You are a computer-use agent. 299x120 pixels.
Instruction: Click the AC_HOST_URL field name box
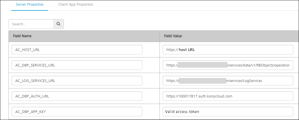click(x=77, y=50)
